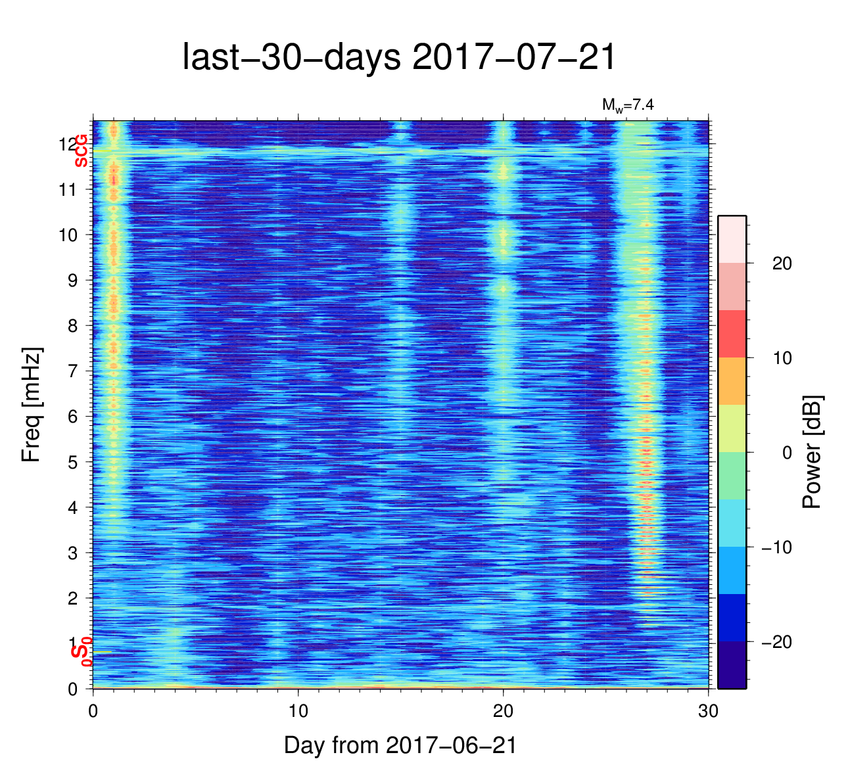Pick the palest pink top colorbar segment

tap(732, 239)
